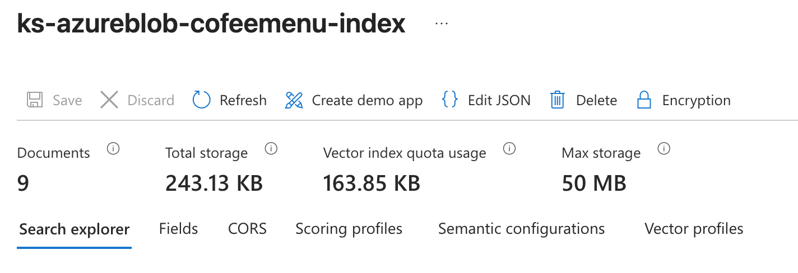Open the ellipsis menu beside index name
This screenshot has width=798, height=273.
[442, 25]
